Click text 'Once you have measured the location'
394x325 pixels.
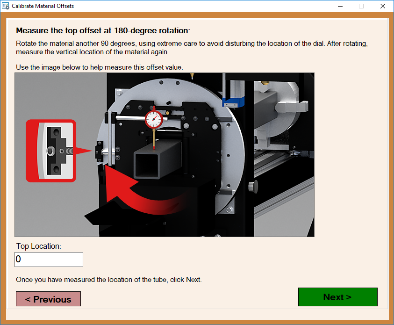tap(74, 280)
